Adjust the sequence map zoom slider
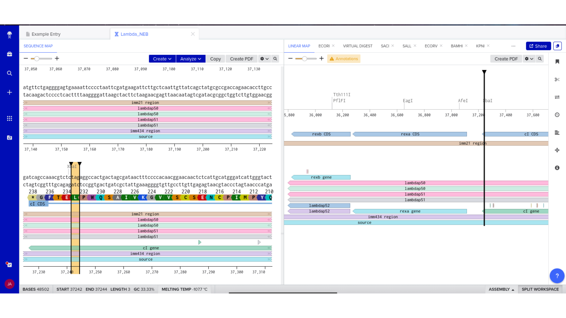 [37, 59]
